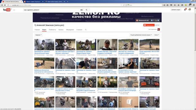Search within channel using the magnifier icon
The width and height of the screenshot is (196, 110).
tap(86, 30)
